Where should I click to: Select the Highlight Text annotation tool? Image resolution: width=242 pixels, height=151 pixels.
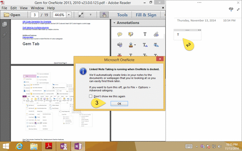coord(131,34)
